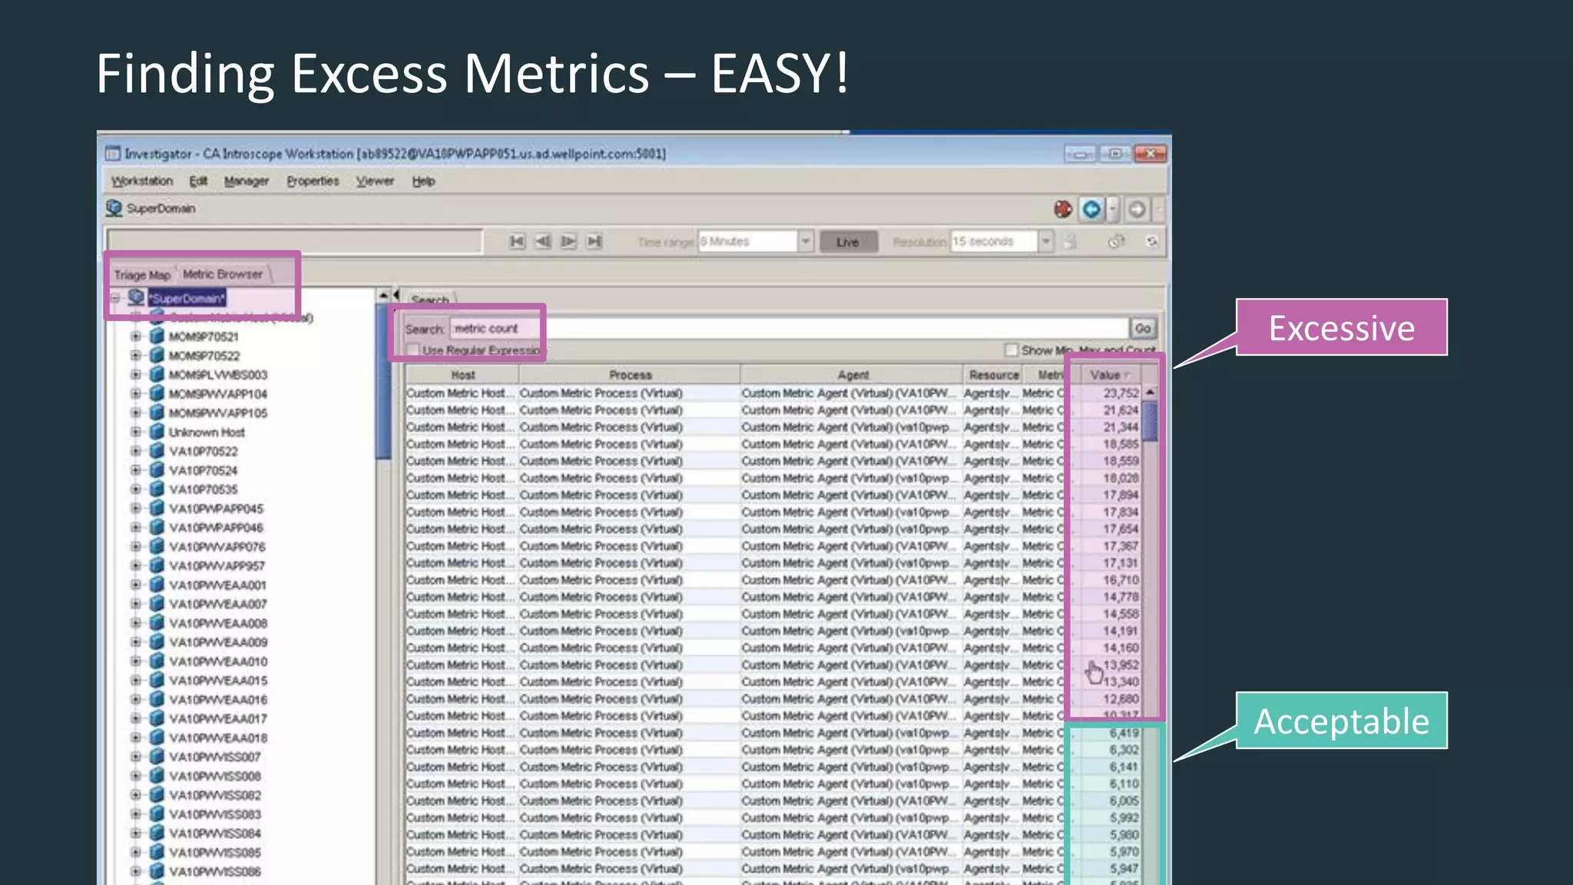Switch to the Triage Map tab

pos(142,274)
